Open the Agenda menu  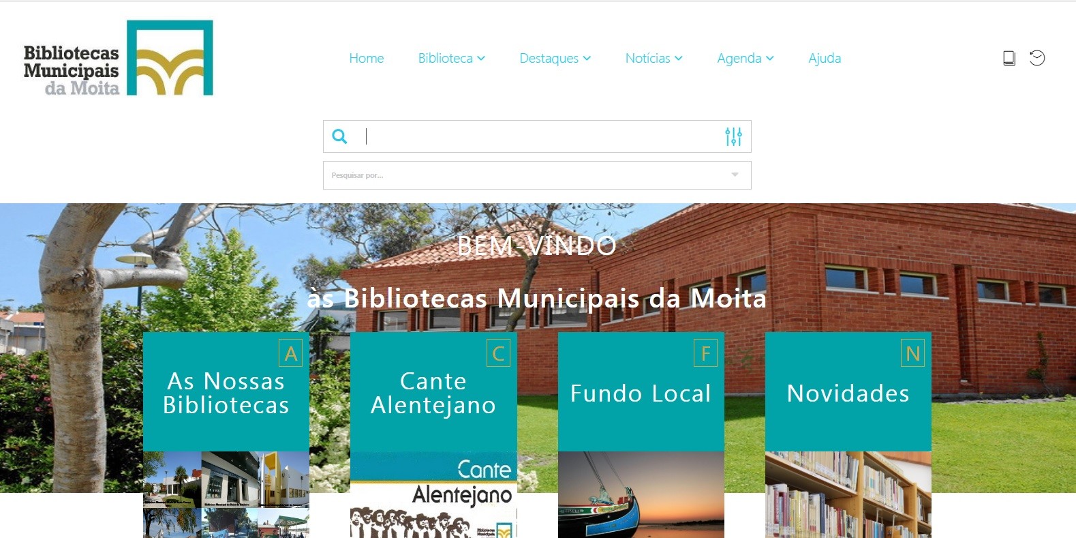tap(745, 58)
